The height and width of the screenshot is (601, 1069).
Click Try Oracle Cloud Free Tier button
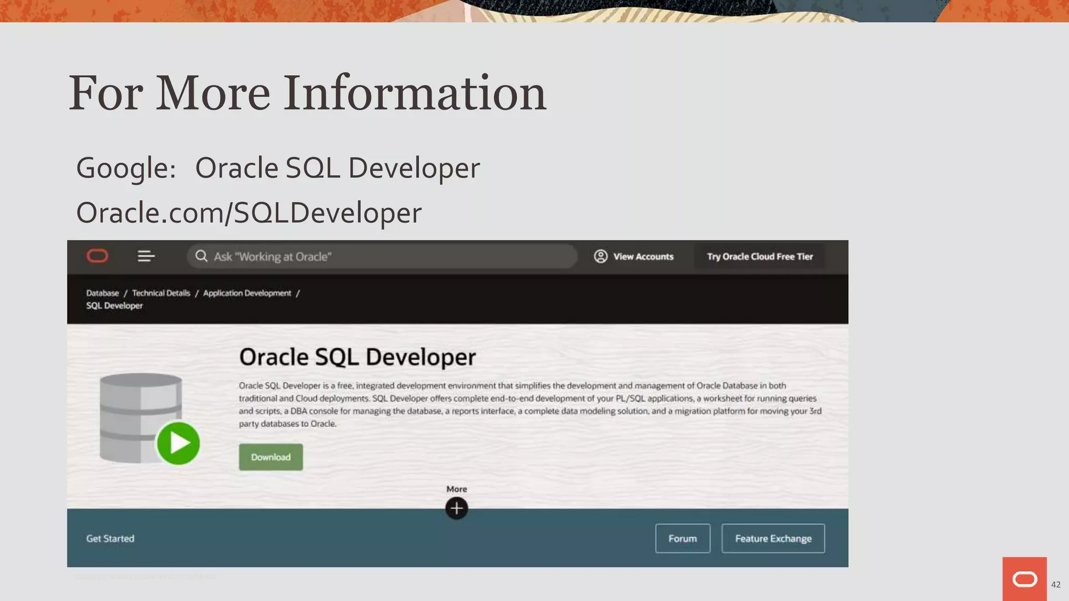759,256
